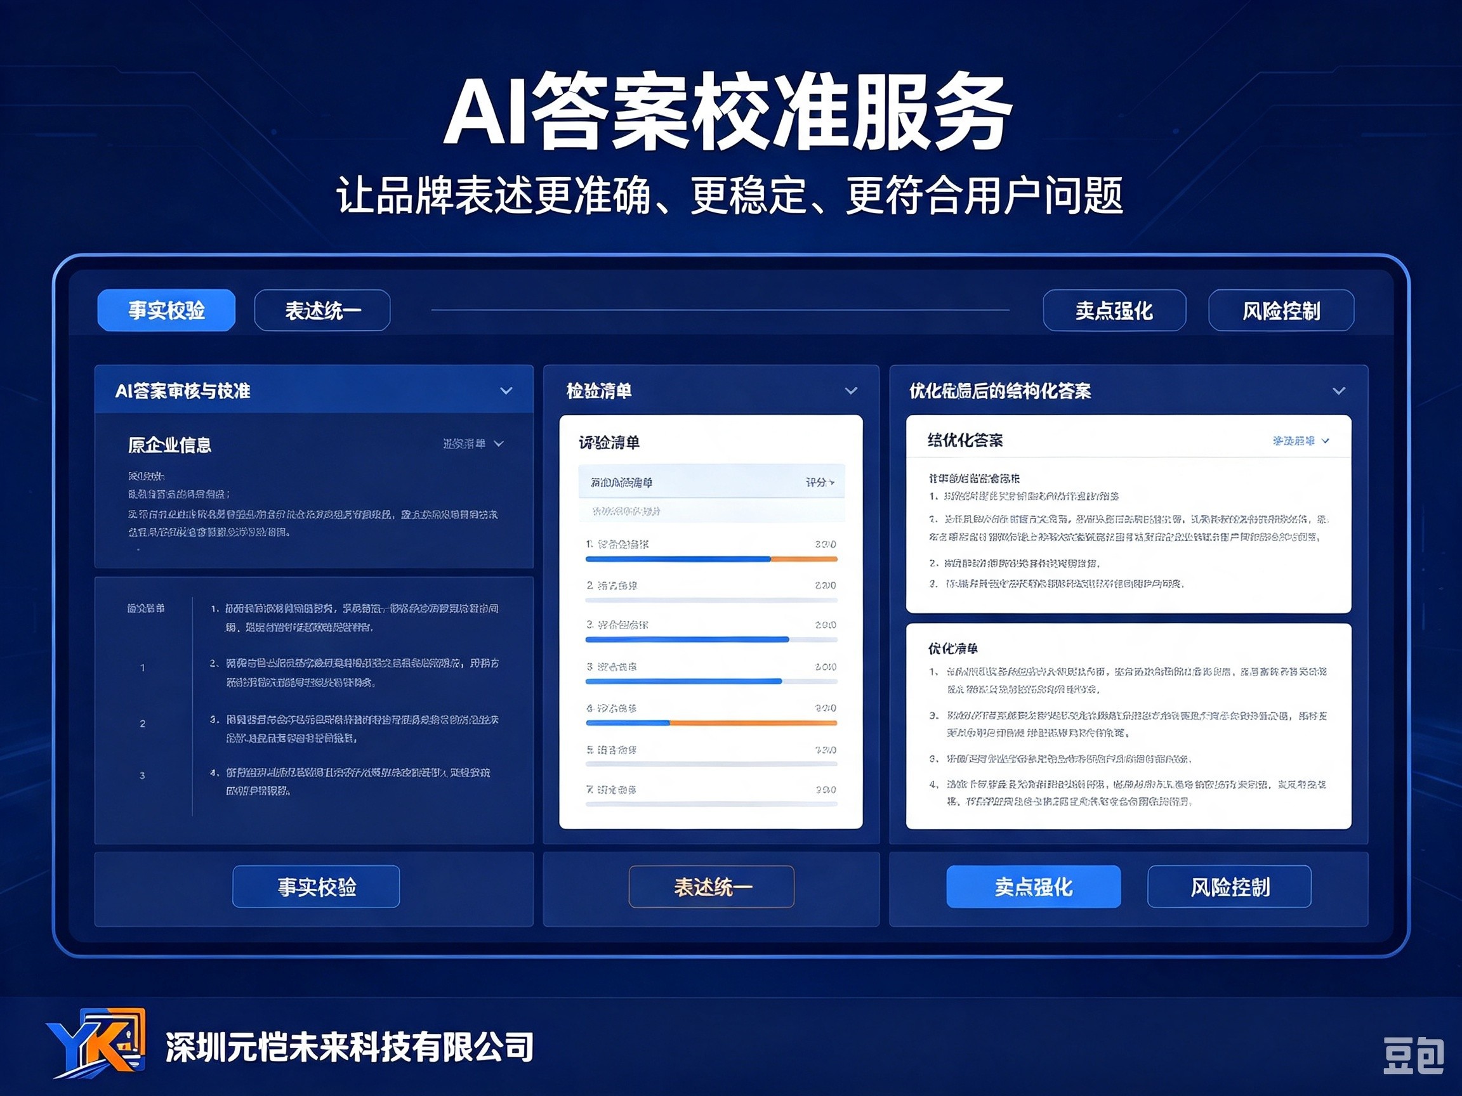Collapse the 检验清单 panel chevron
This screenshot has width=1462, height=1096.
[x=852, y=391]
